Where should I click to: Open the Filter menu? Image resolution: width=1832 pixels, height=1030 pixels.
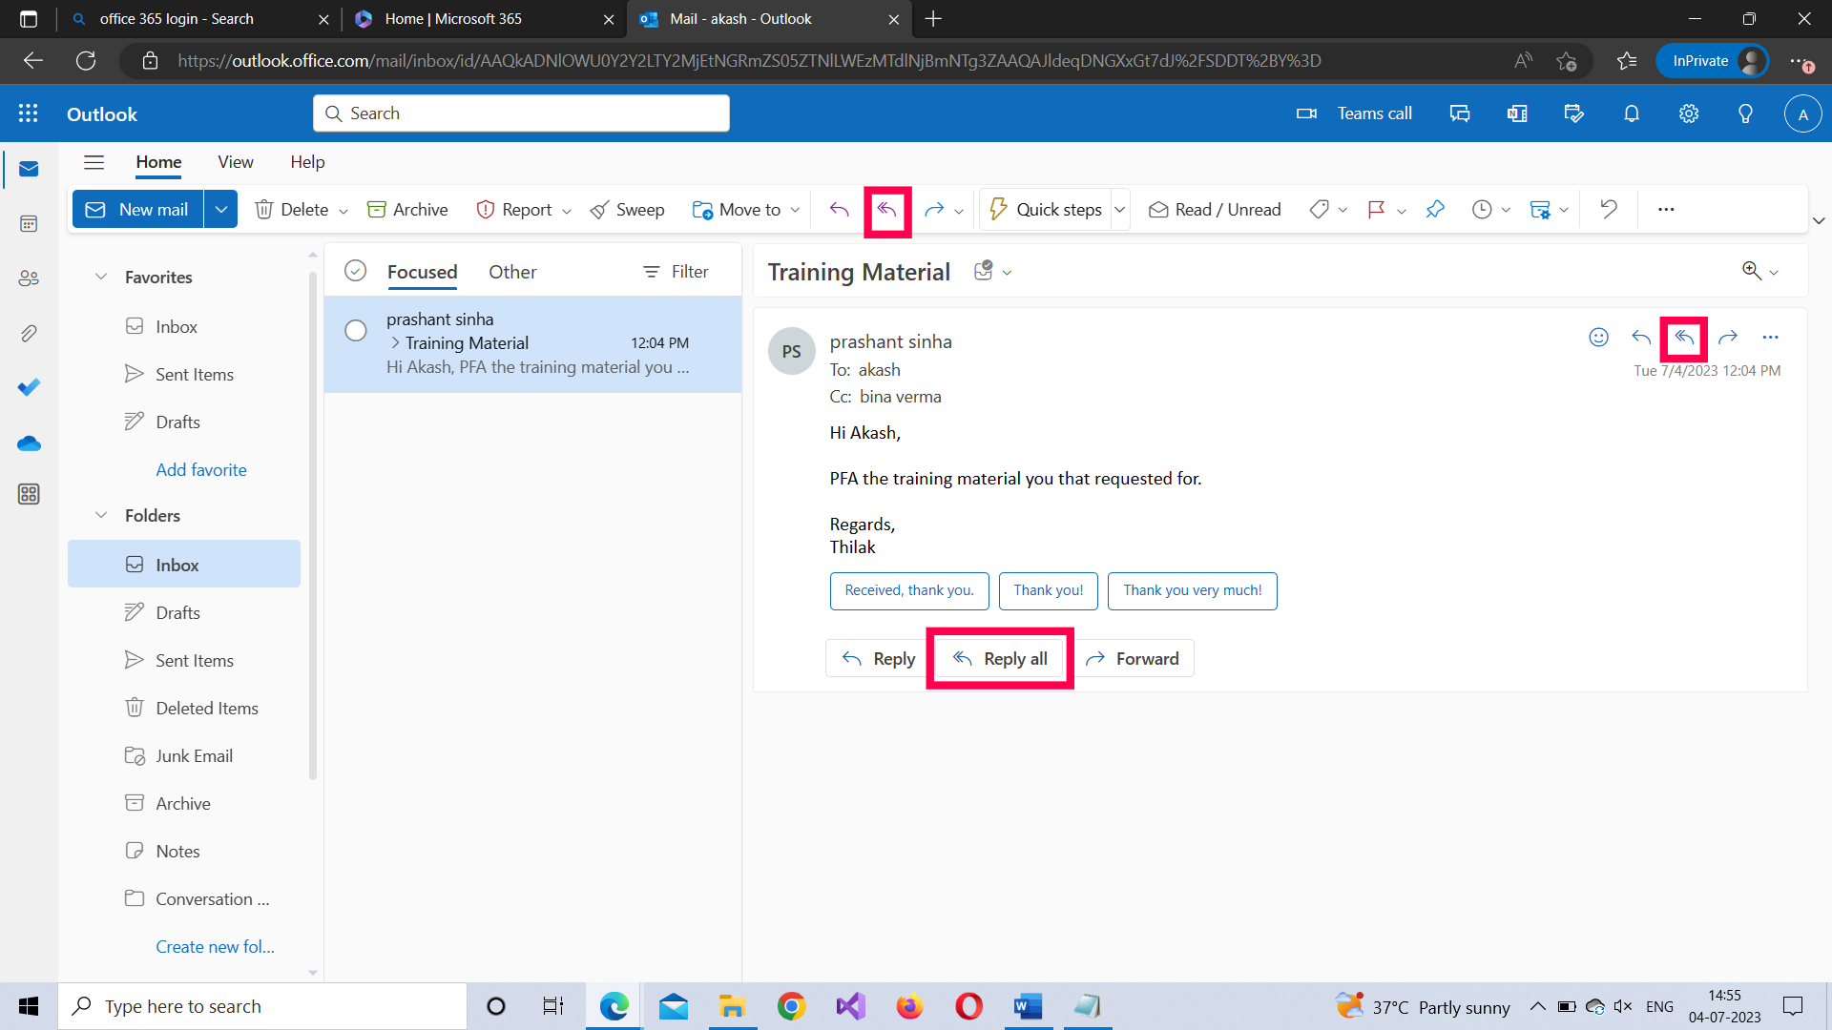click(x=676, y=272)
